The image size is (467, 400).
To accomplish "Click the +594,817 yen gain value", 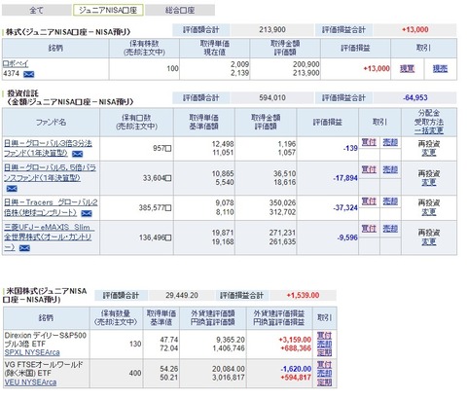I will tap(296, 378).
